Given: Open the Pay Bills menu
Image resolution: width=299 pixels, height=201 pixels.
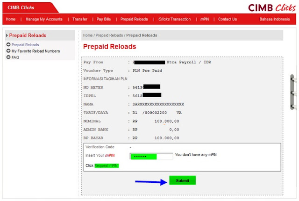Looking at the screenshot, I should [104, 19].
